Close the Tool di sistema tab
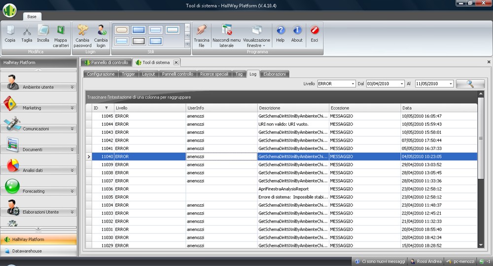The image size is (493, 266). click(x=176, y=62)
